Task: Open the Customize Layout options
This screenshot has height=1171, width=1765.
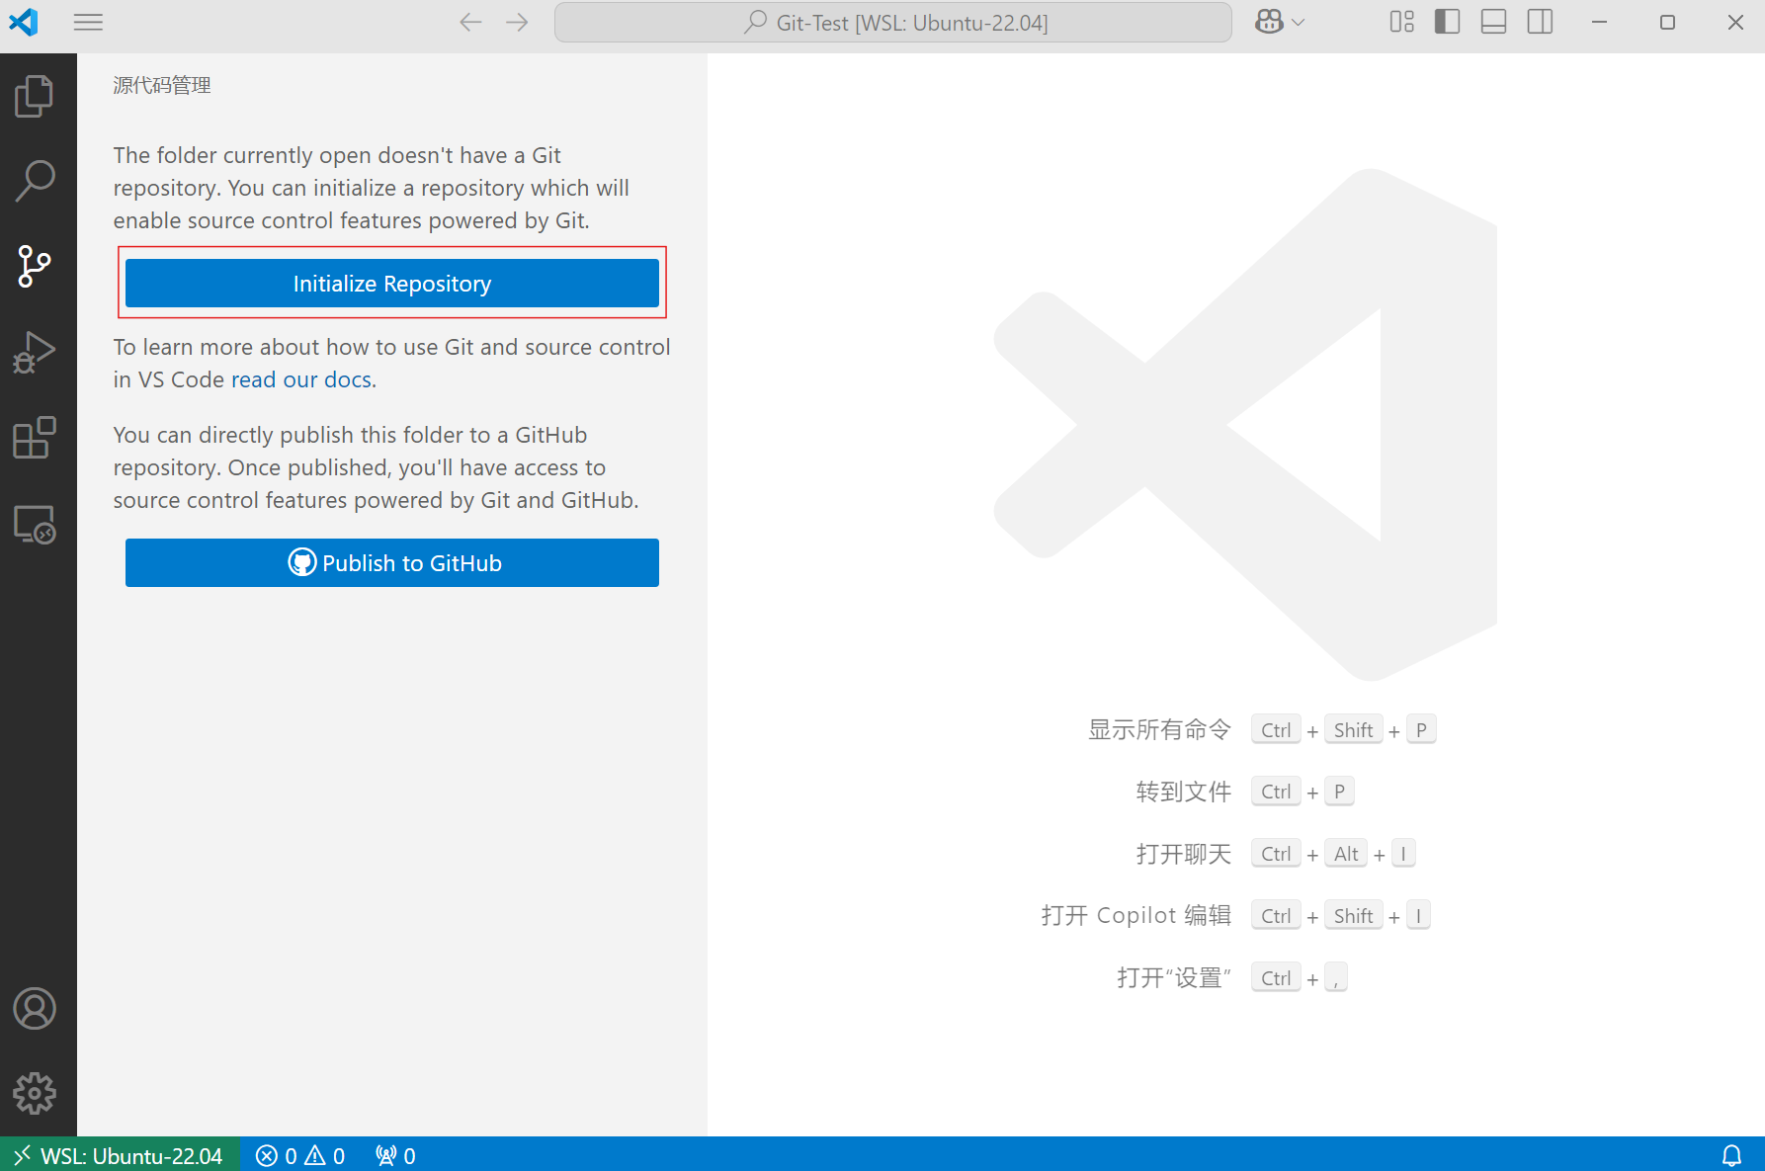Action: [1401, 22]
